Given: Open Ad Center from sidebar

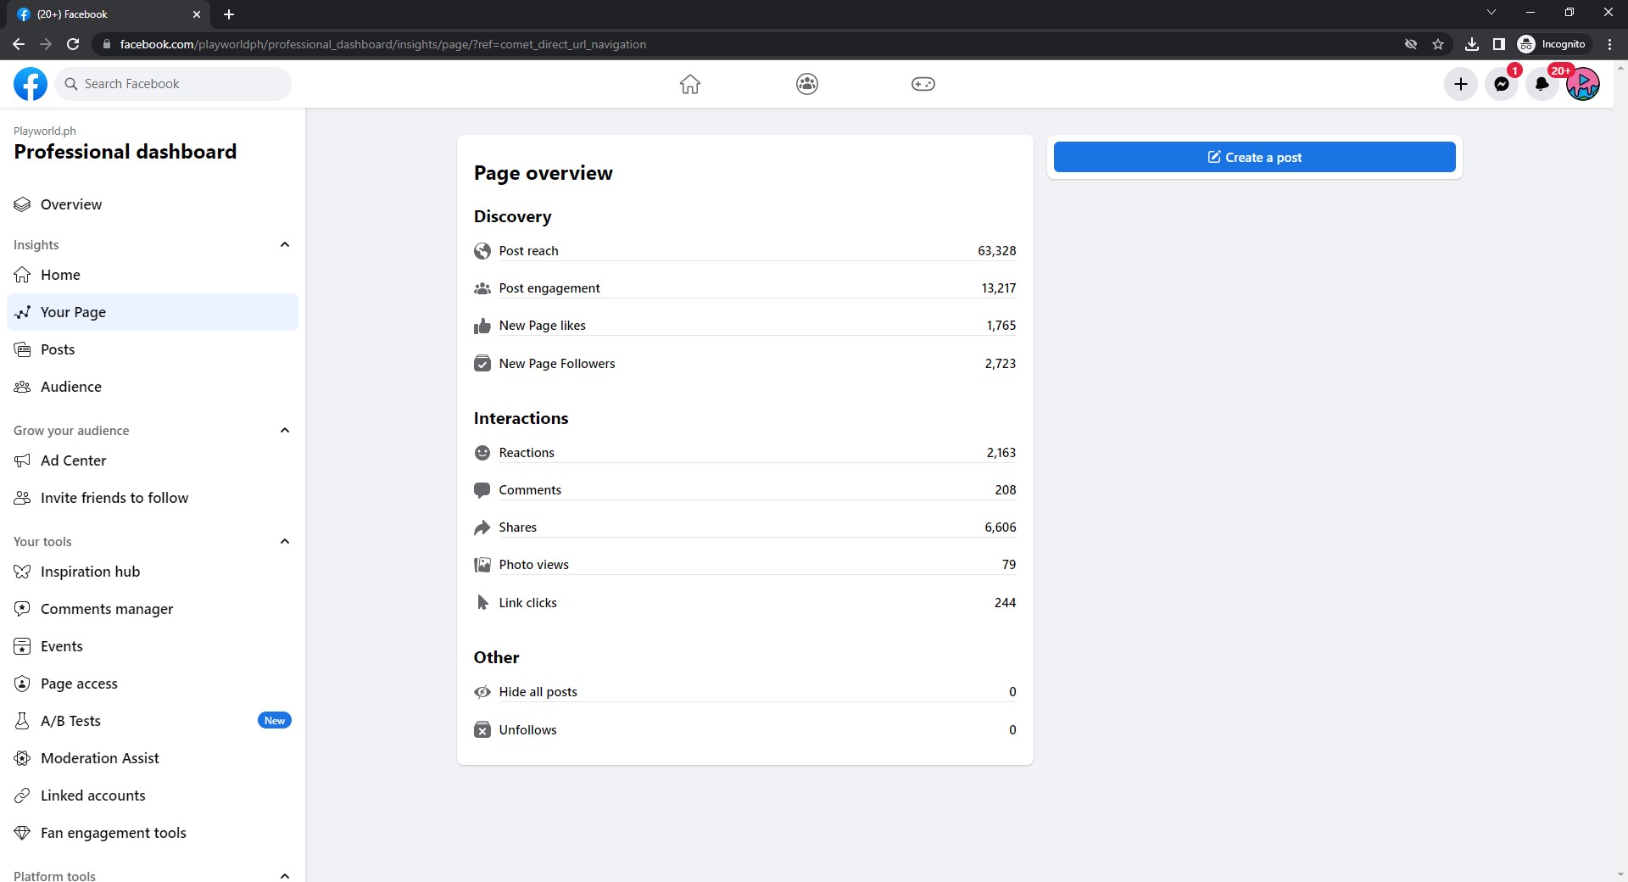Looking at the screenshot, I should pyautogui.click(x=74, y=461).
